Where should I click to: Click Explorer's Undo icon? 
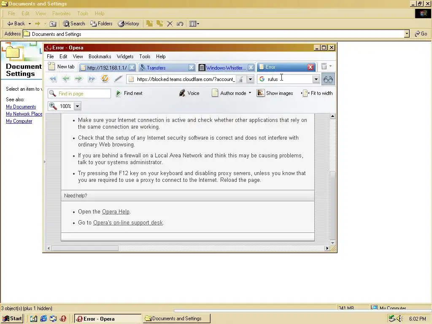tap(180, 24)
